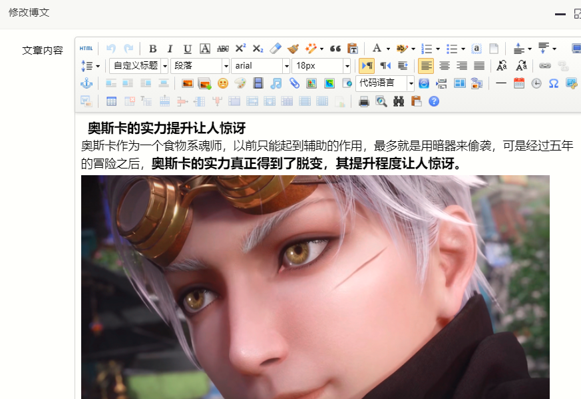This screenshot has height=399, width=581.
Task: Insert current time
Action: pyautogui.click(x=536, y=83)
